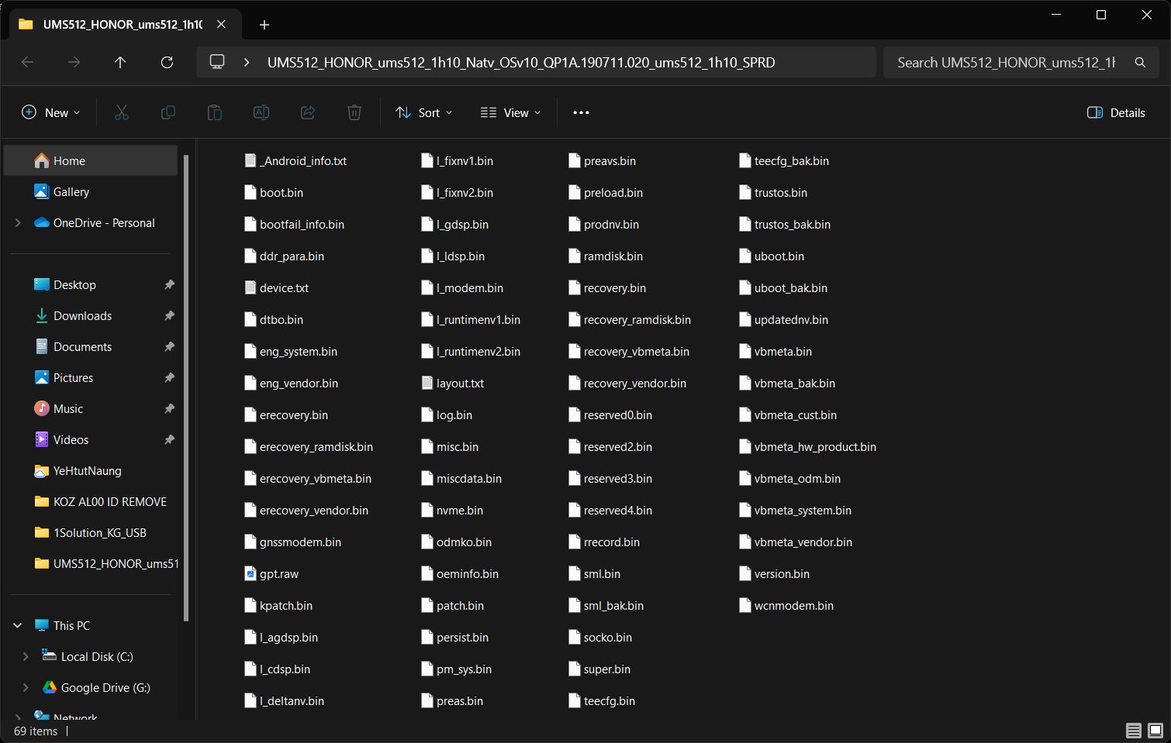Switch to details list view icon in status bar

click(x=1134, y=731)
